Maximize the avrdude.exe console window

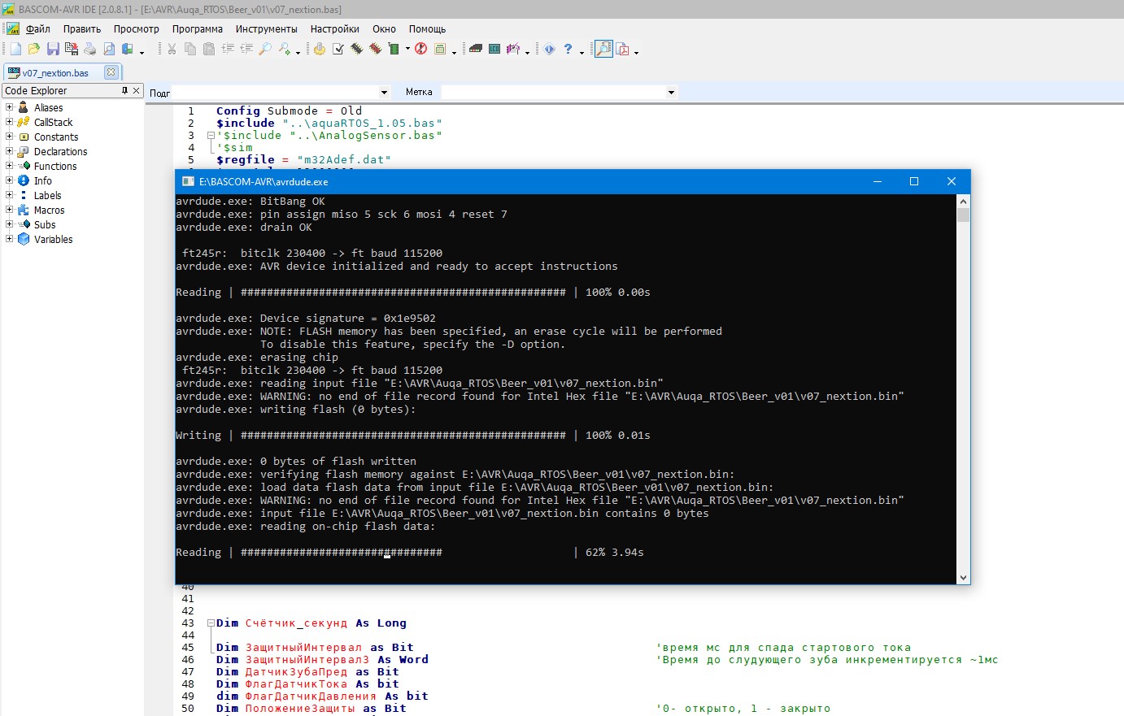913,181
